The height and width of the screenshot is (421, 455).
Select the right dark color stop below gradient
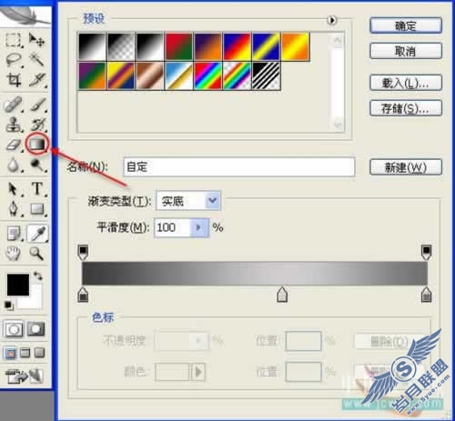[426, 295]
